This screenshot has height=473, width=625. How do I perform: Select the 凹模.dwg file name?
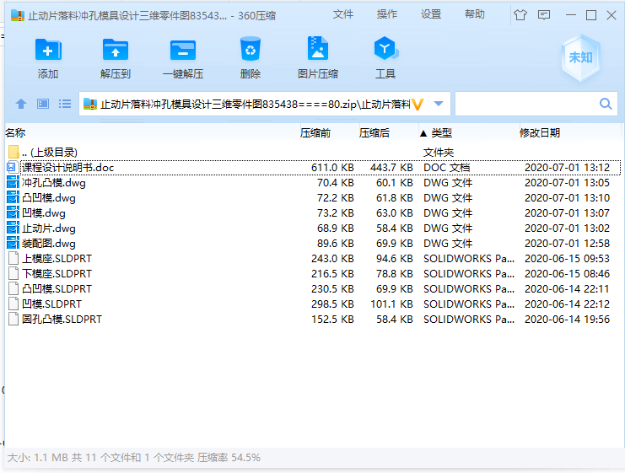44,212
